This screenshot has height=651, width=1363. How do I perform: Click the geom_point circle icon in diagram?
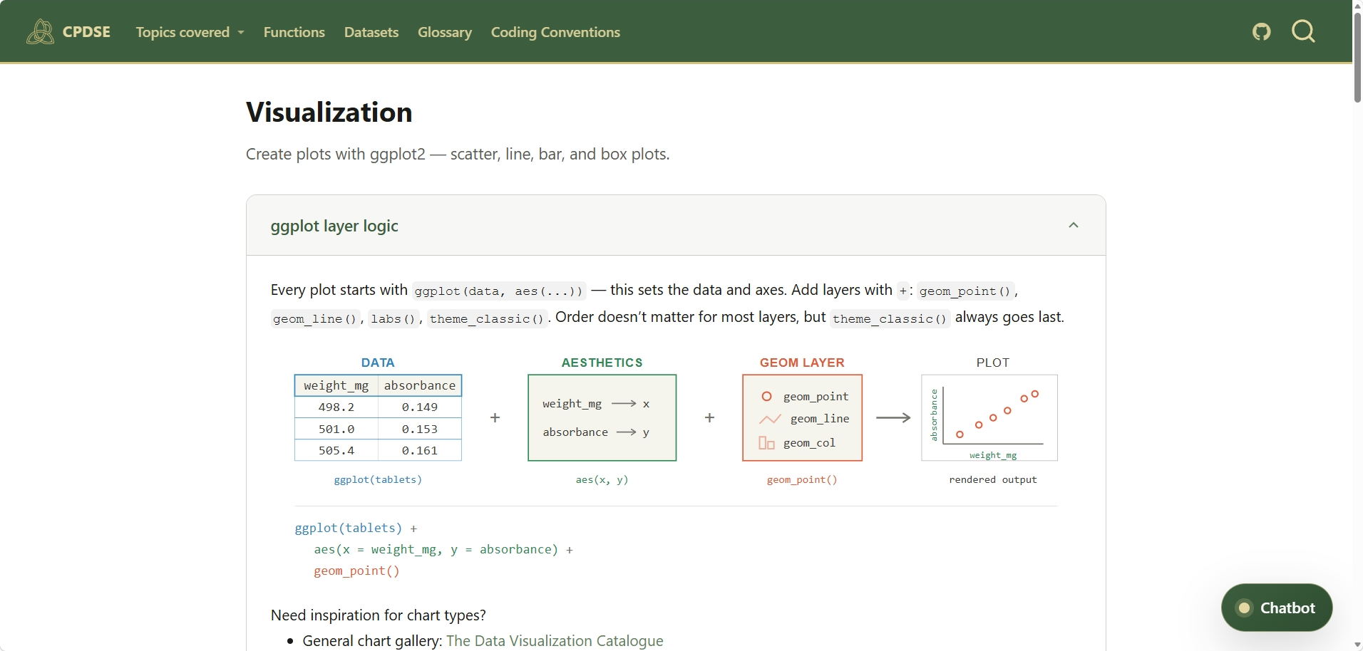(x=766, y=396)
